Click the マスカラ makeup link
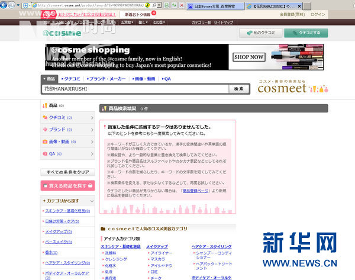The image size is (355, 280). pyautogui.click(x=158, y=259)
